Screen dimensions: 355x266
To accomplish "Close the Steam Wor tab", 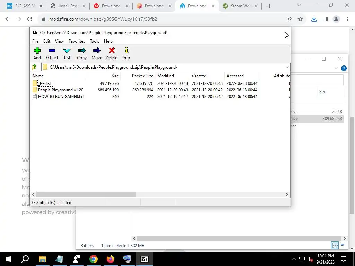I will pyautogui.click(x=256, y=6).
